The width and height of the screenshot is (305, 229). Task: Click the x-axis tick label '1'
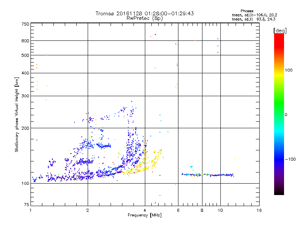point(30,210)
